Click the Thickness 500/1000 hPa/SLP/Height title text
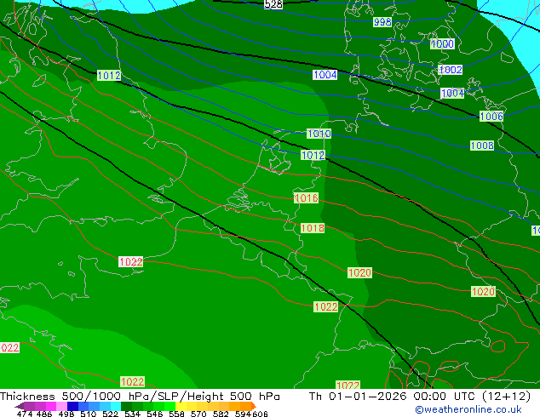This screenshot has width=540, height=417. (140, 397)
